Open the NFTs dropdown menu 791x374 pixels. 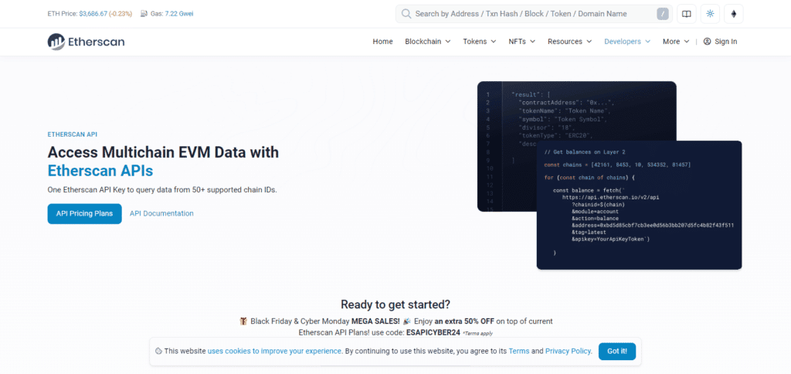click(522, 42)
